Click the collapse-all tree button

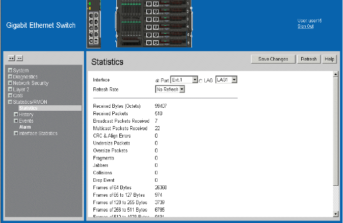coord(19,58)
